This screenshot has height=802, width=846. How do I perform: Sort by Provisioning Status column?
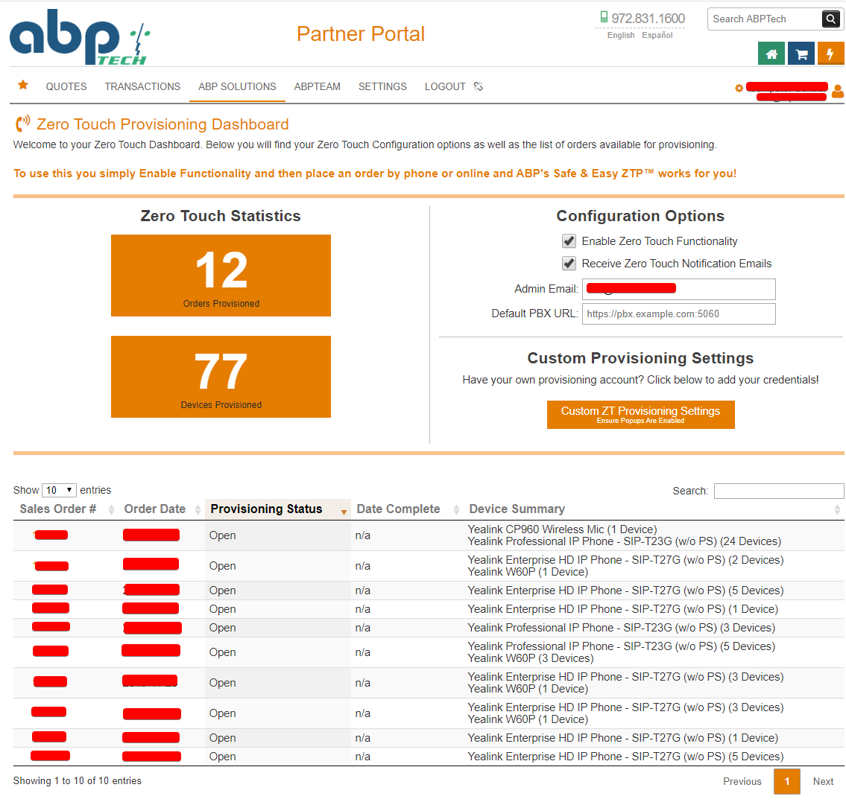pyautogui.click(x=278, y=509)
